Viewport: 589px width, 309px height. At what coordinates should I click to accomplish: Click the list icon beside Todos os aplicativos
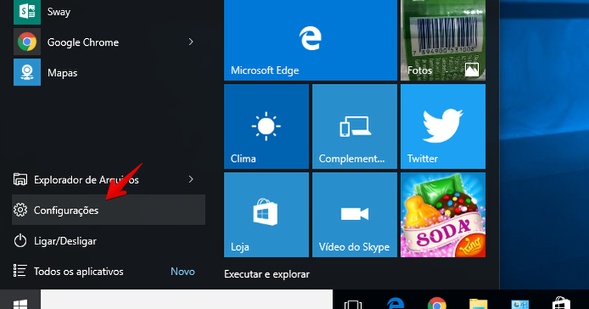20,271
